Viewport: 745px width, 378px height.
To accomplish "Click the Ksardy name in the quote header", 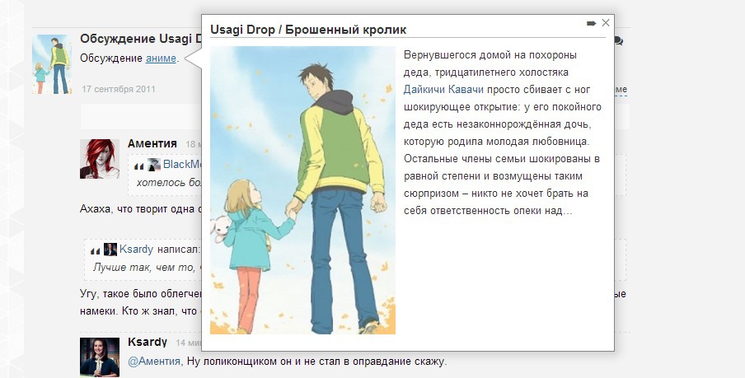I will [x=136, y=250].
